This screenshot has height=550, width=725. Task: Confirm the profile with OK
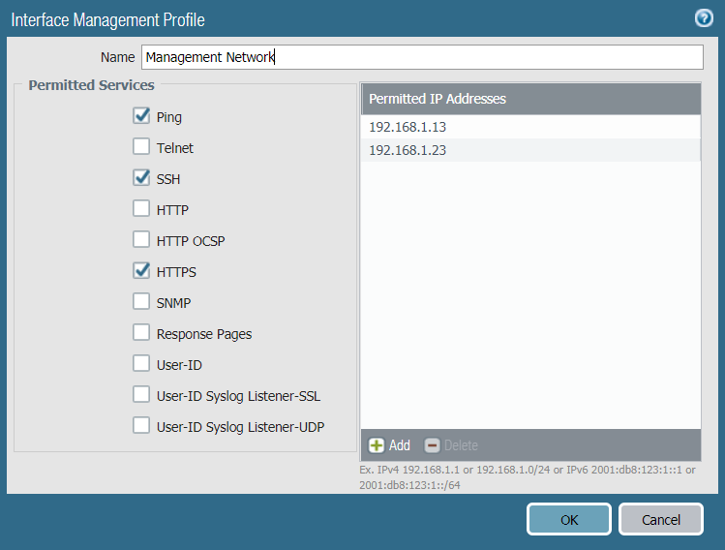pyautogui.click(x=569, y=520)
